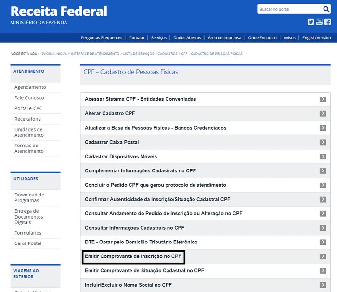Expand arrow for Cadastrar Dispositivos Móveis
This screenshot has width=337, height=292.
click(323, 157)
